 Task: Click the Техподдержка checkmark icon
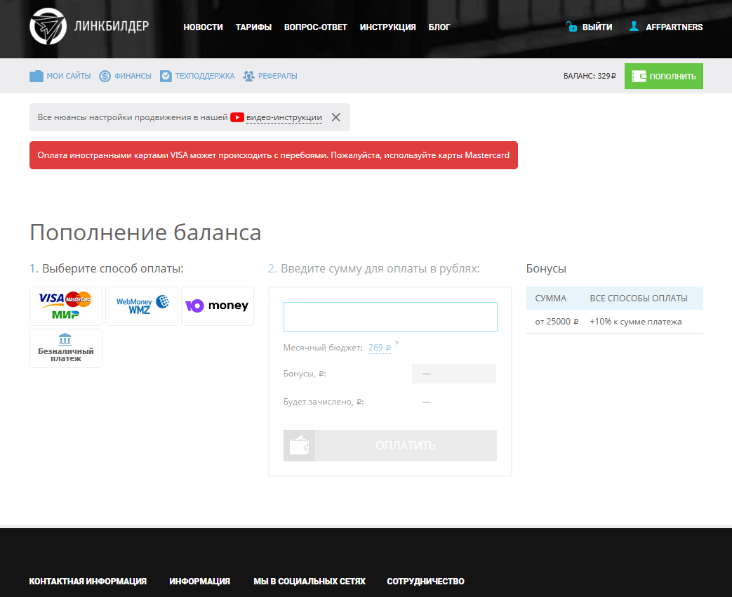tap(166, 76)
